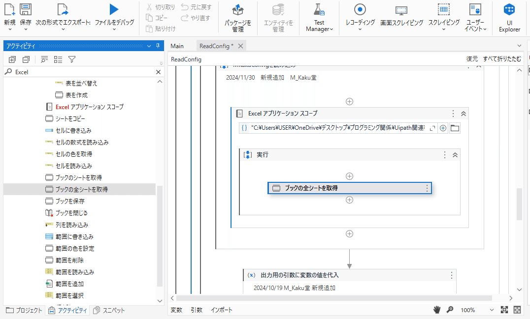
Task: Click すべて折りたたむ collapse all
Action: pyautogui.click(x=502, y=59)
